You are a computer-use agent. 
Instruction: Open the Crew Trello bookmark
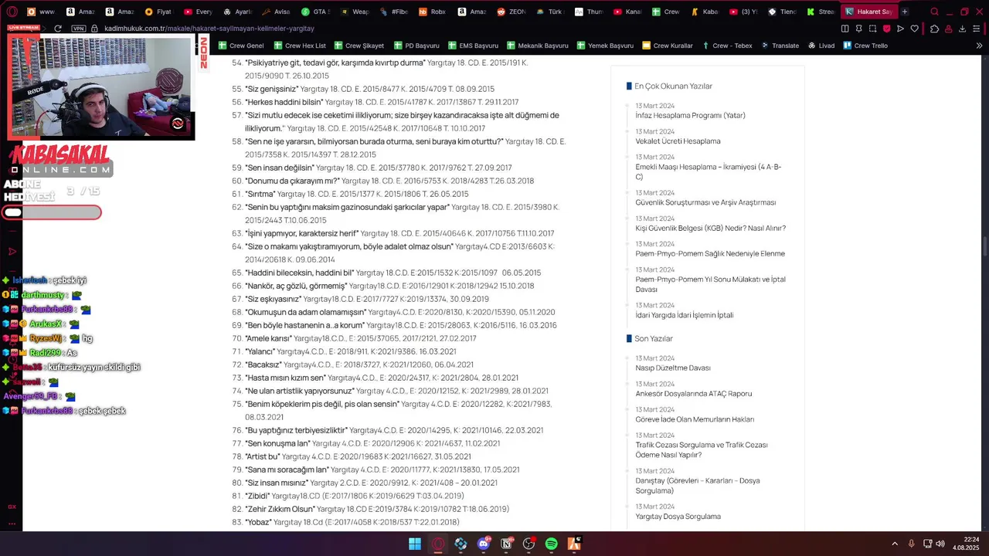click(865, 46)
